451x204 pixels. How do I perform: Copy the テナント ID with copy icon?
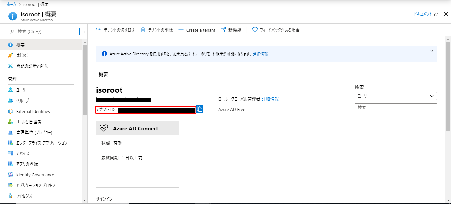click(x=200, y=109)
